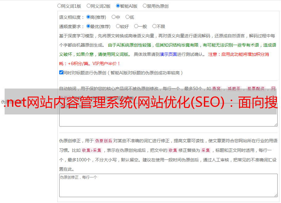This screenshot has width=281, height=203.
Task: Click the 股票配资 example tag
Action: (256, 89)
